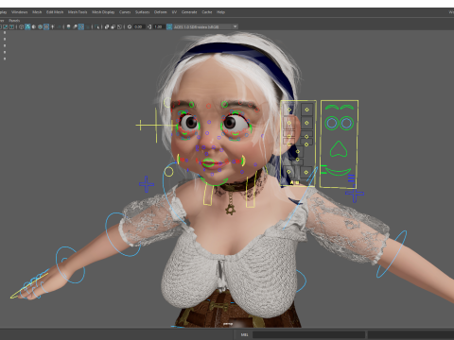The width and height of the screenshot is (454, 340).
Task: Select blue triple-line control in face picker
Action: [x=351, y=178]
